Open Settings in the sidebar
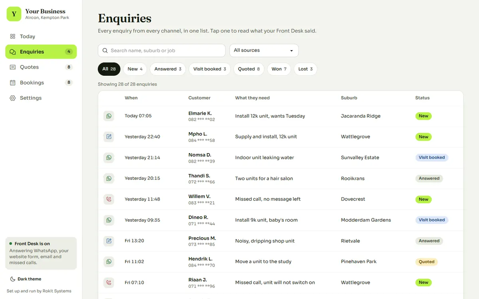The height and width of the screenshot is (299, 479). (41, 98)
